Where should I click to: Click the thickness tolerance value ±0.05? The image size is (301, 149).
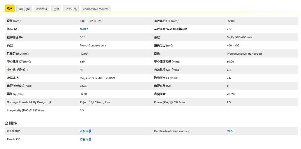(x=230, y=62)
